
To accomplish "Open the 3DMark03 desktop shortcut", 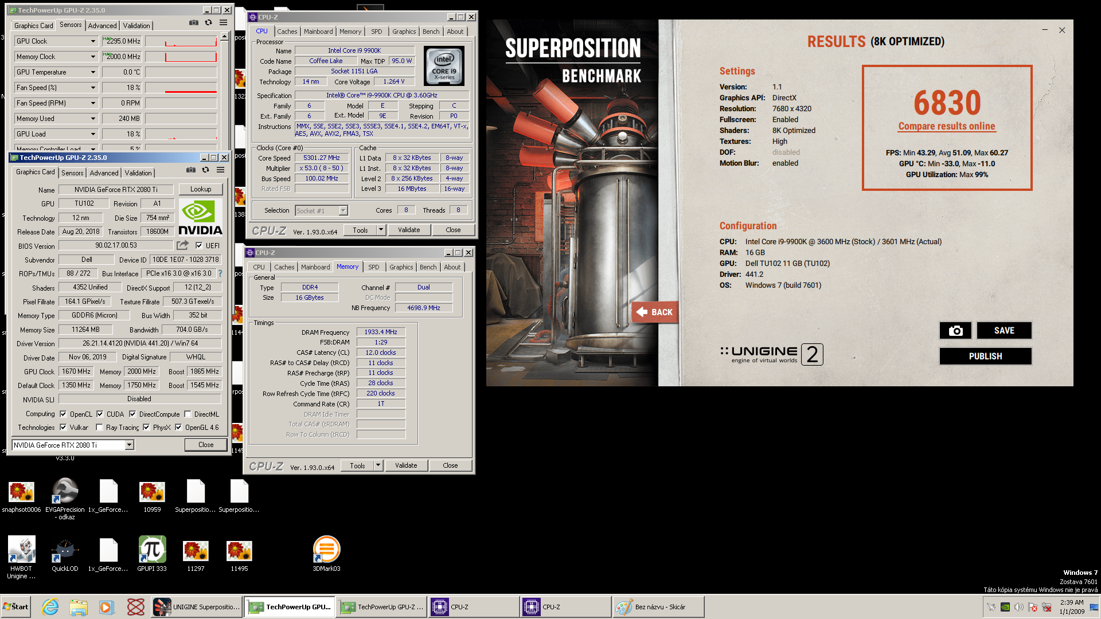I will point(326,554).
